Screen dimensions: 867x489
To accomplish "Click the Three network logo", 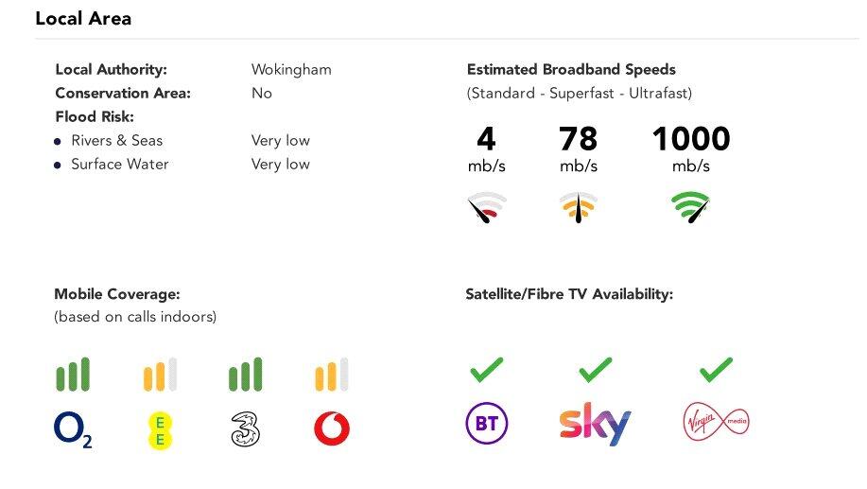I will 245,429.
